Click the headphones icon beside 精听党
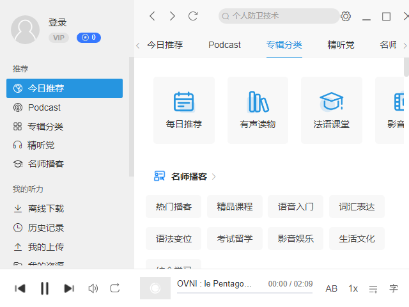The width and height of the screenshot is (409, 307). point(17,145)
